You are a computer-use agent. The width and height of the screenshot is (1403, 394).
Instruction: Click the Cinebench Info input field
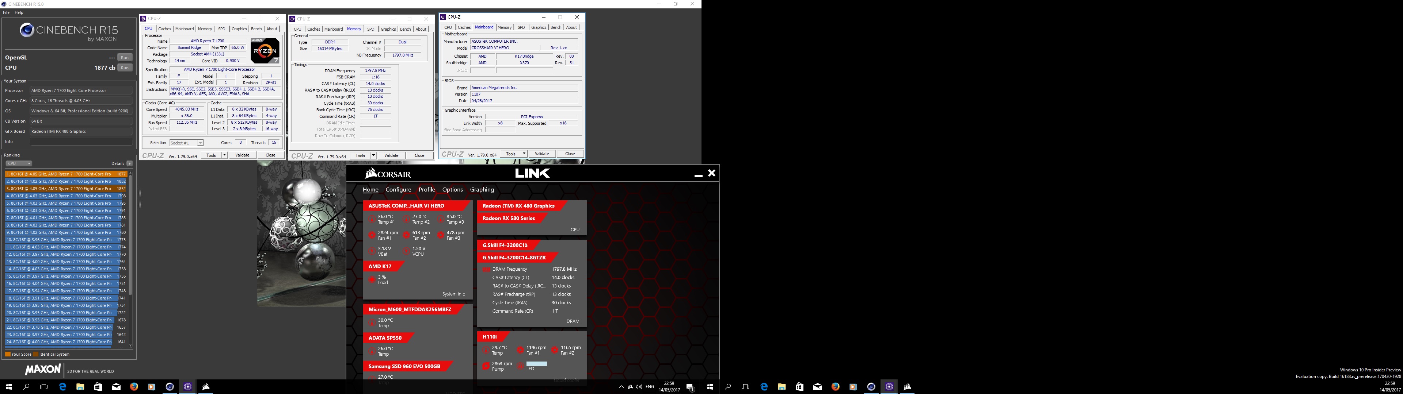point(81,142)
